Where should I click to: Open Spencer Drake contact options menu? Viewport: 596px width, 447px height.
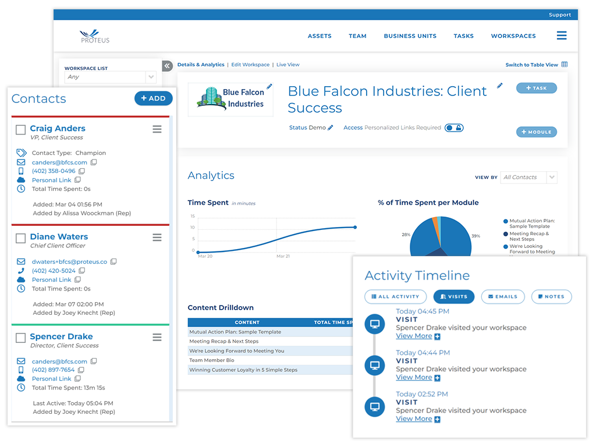pyautogui.click(x=157, y=337)
